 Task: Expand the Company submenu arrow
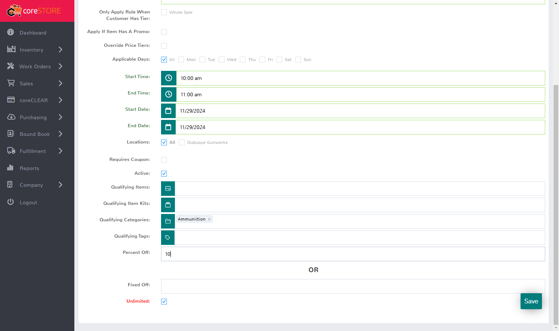pyautogui.click(x=61, y=185)
